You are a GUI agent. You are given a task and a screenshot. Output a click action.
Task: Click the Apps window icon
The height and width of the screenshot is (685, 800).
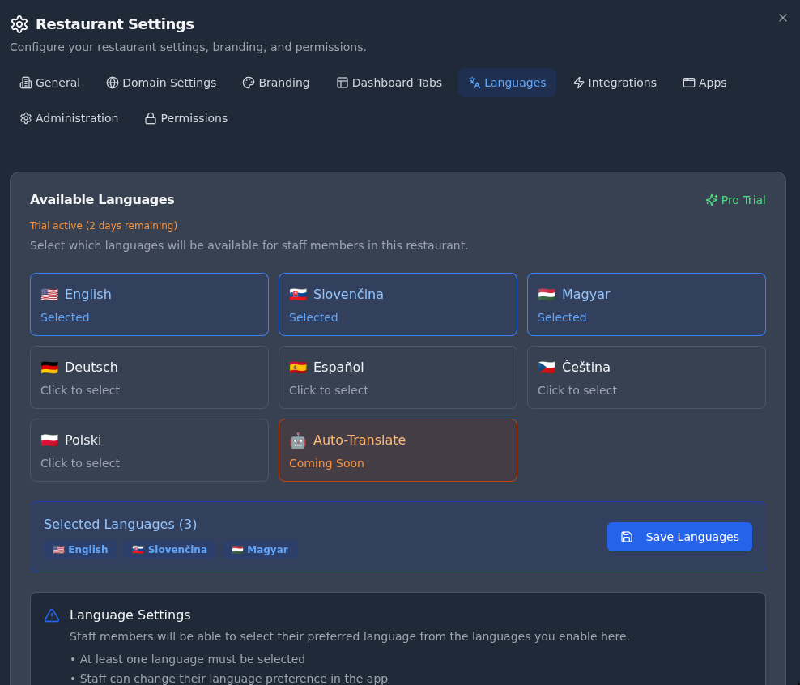(x=689, y=83)
